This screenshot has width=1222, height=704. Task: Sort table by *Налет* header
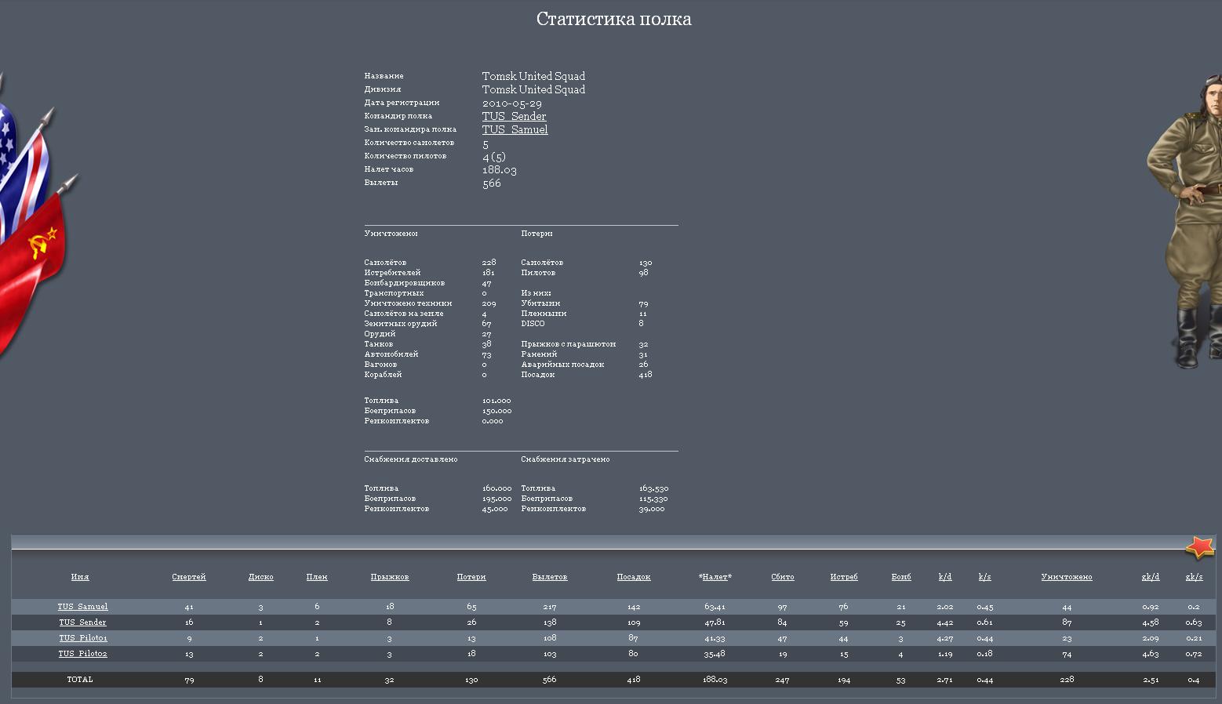pyautogui.click(x=715, y=577)
